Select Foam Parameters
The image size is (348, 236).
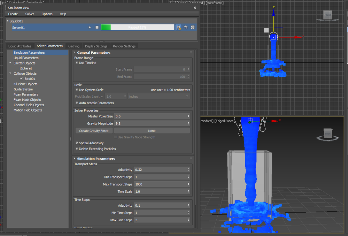click(x=26, y=94)
